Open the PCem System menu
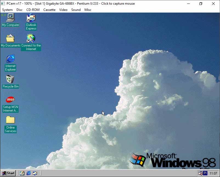The height and width of the screenshot is (177, 220). click(x=7, y=10)
